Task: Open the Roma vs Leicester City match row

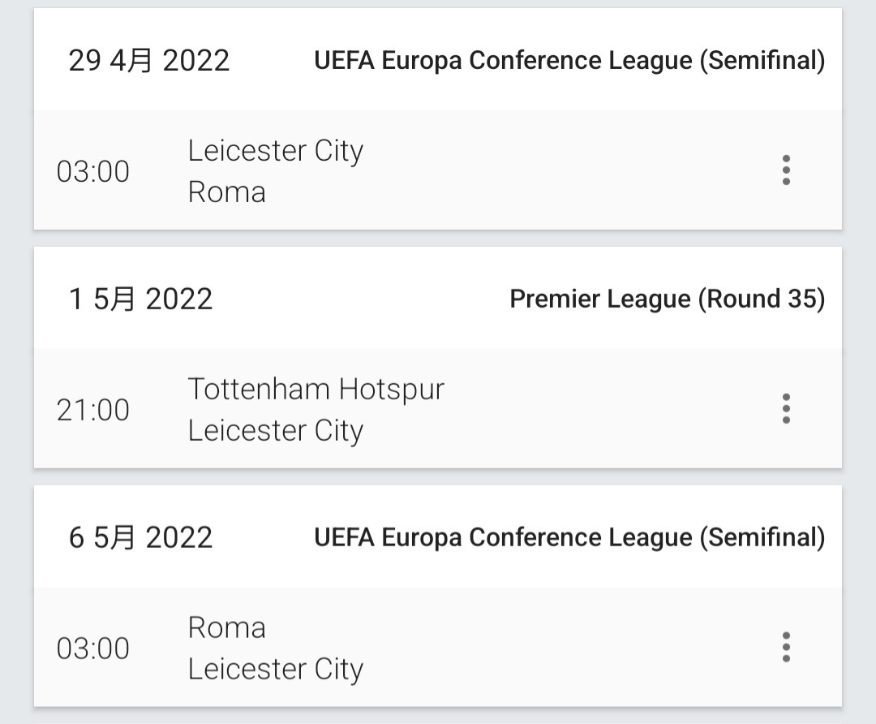Action: [438, 648]
